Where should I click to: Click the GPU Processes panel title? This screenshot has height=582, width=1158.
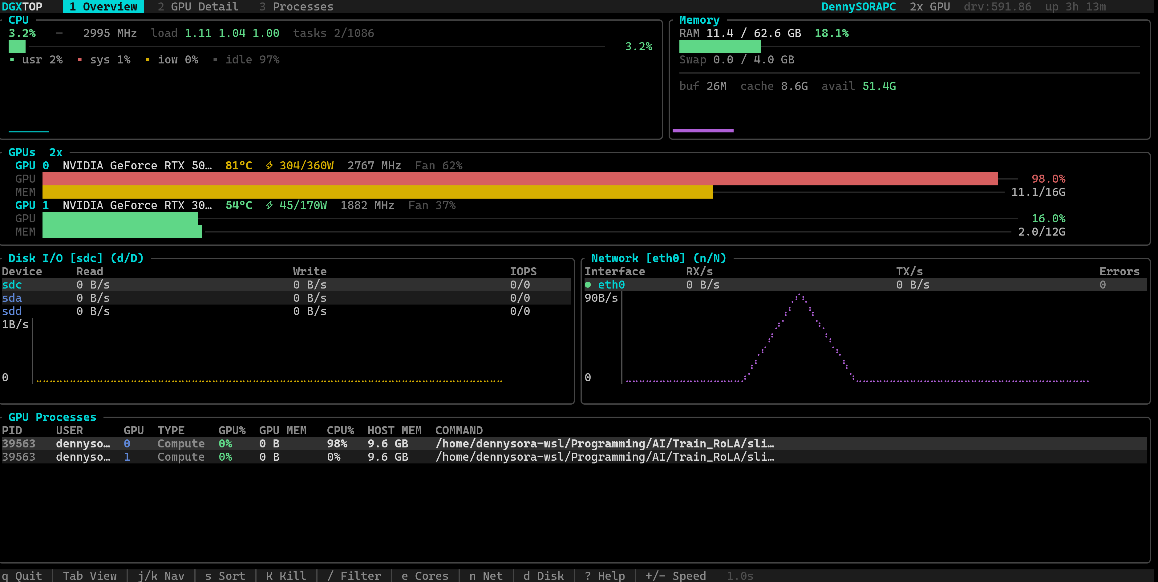point(52,418)
